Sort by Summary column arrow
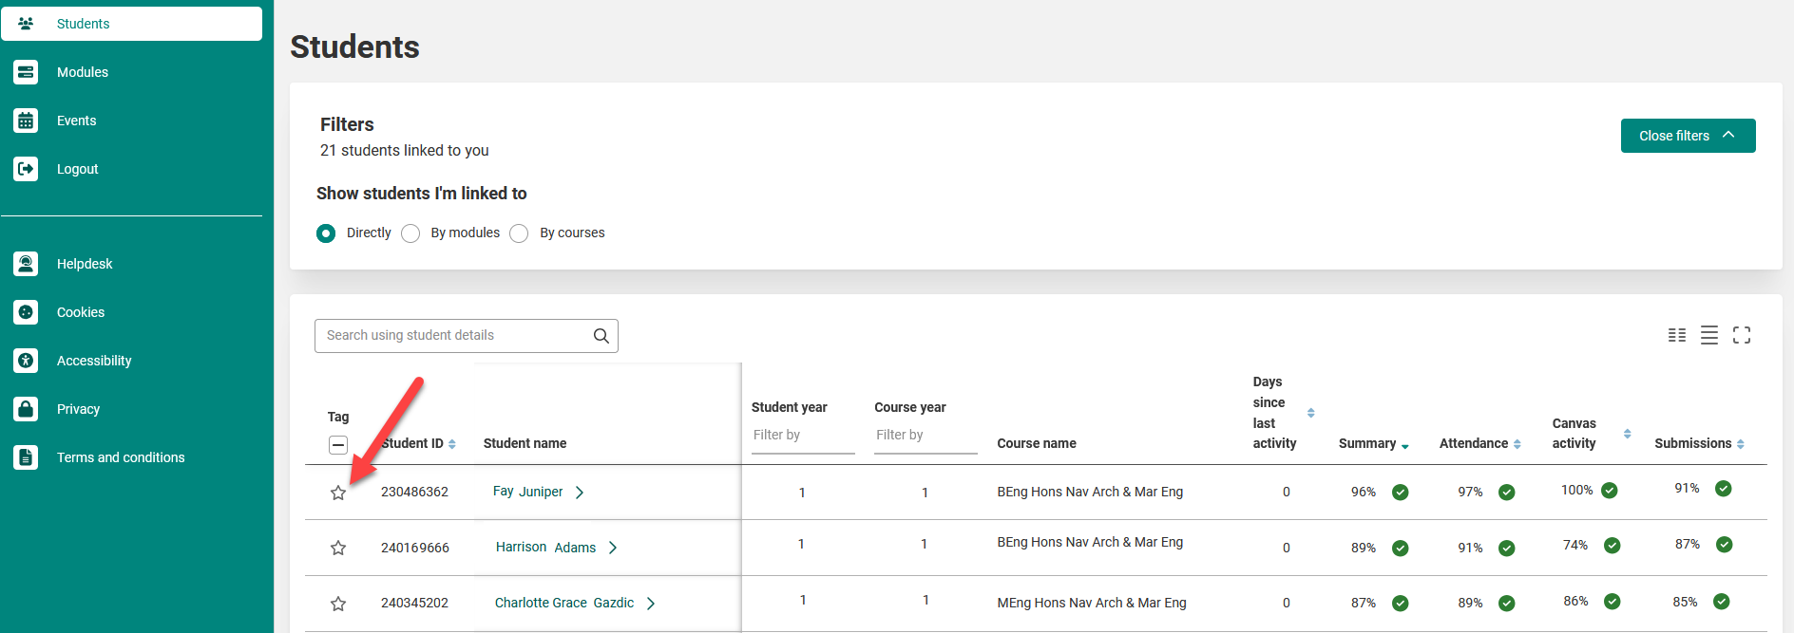Image resolution: width=1794 pixels, height=633 pixels. (1404, 445)
